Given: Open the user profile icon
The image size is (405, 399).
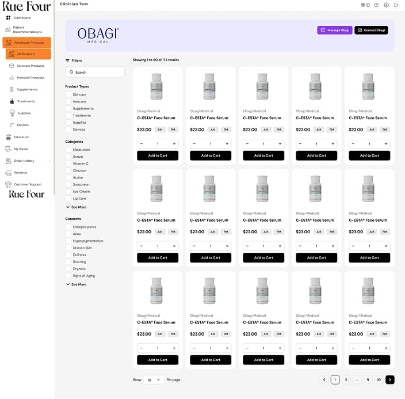Looking at the screenshot, I should point(376,5).
